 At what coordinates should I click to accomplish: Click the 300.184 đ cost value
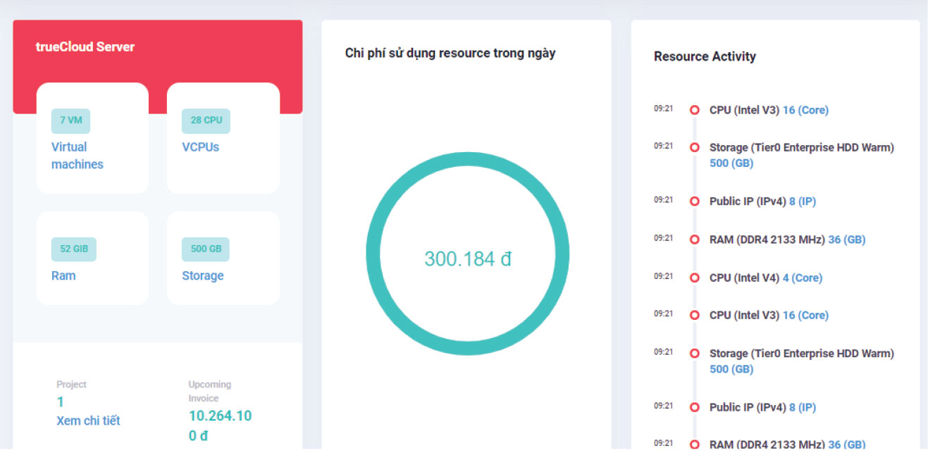click(x=467, y=259)
